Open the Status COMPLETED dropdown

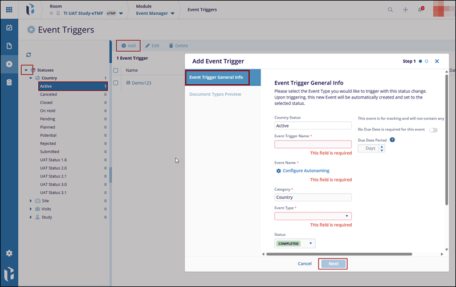click(x=311, y=244)
